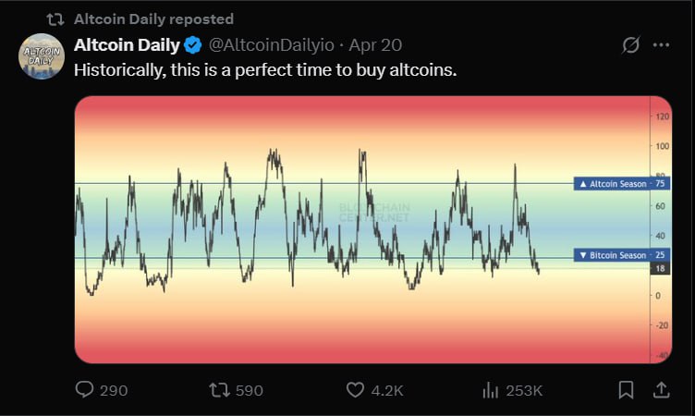695x416 pixels.
Task: Bookmark this post with the bookmark icon
Action: point(626,390)
